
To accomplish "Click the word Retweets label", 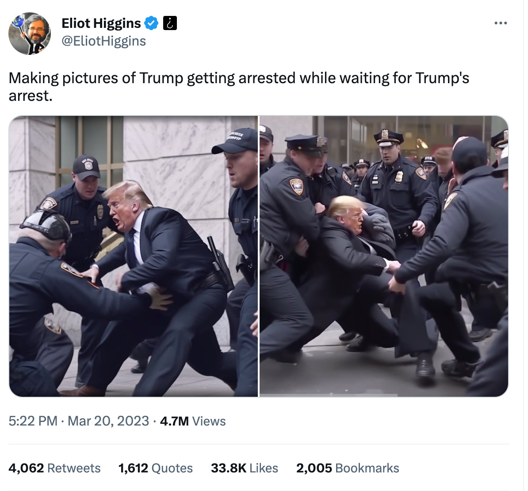I will (x=74, y=468).
